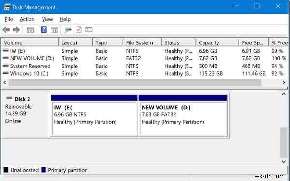Screen dimensions: 290x181
Task: Click the black Unallocated legend swatch
Action: click(x=6, y=170)
